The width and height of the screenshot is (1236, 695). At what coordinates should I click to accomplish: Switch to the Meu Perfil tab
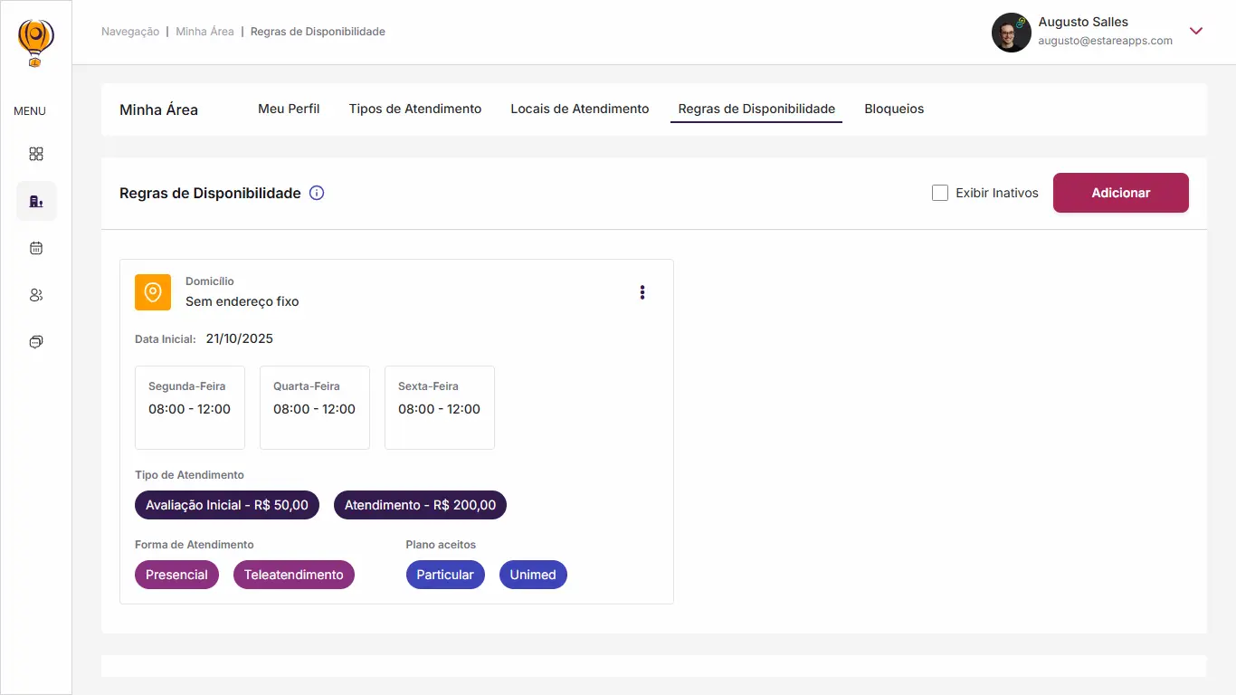(x=289, y=109)
